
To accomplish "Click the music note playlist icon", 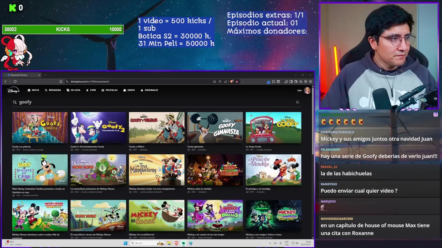I will click(286, 82).
